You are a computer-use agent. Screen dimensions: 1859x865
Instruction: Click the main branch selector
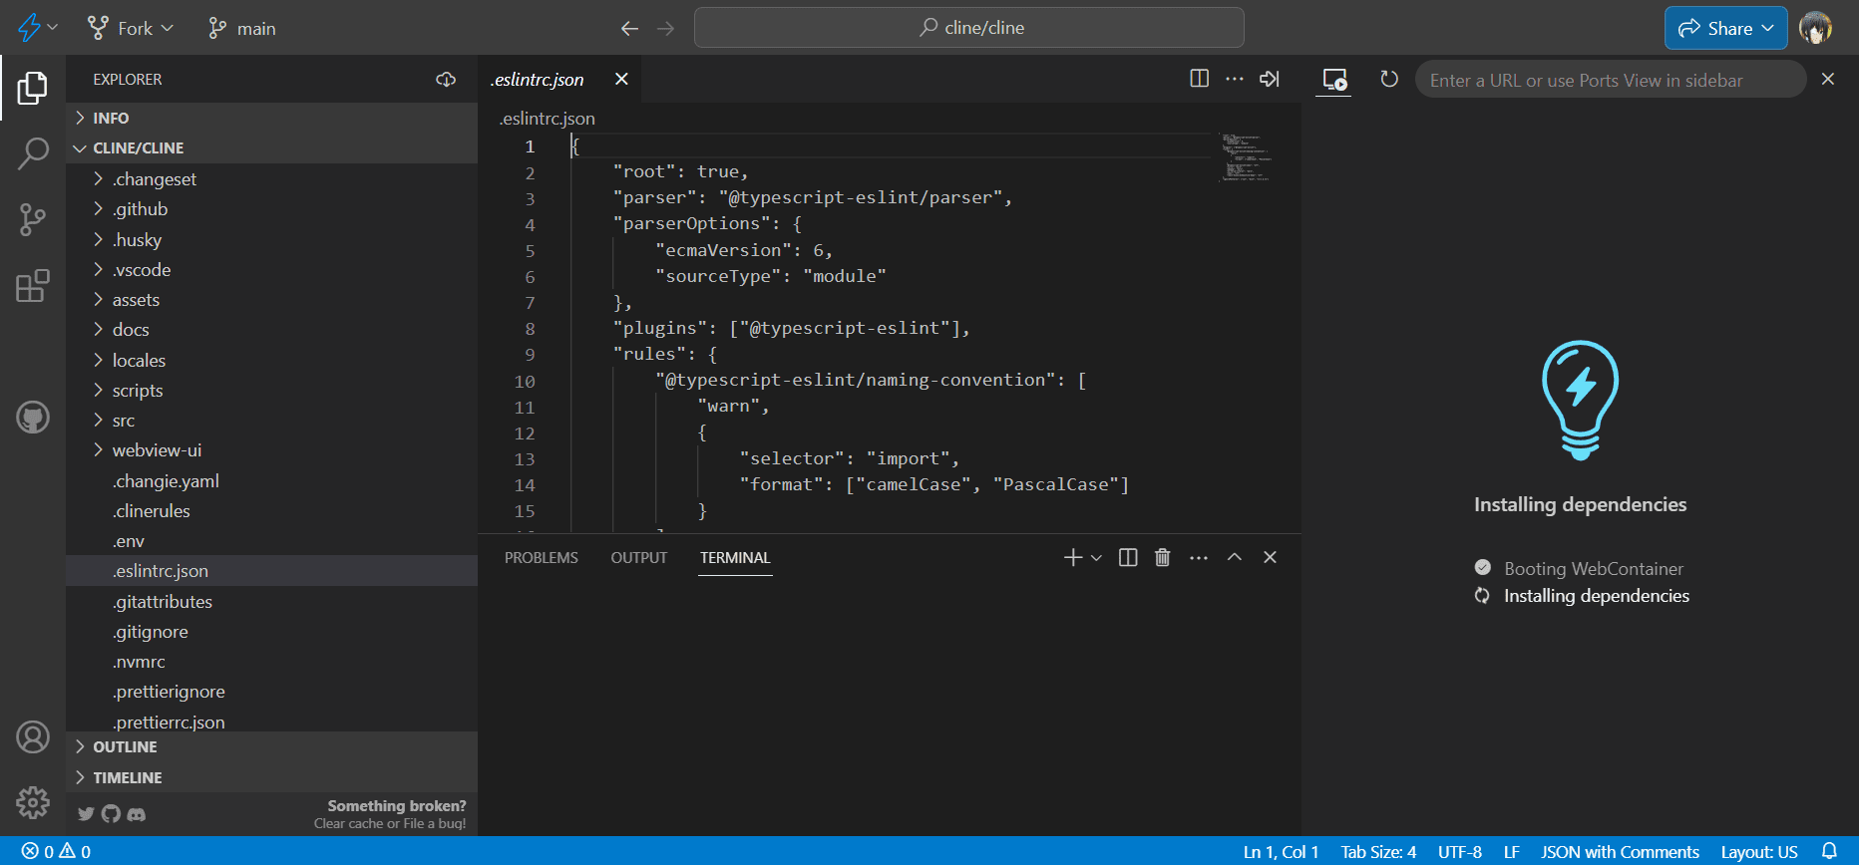(242, 28)
